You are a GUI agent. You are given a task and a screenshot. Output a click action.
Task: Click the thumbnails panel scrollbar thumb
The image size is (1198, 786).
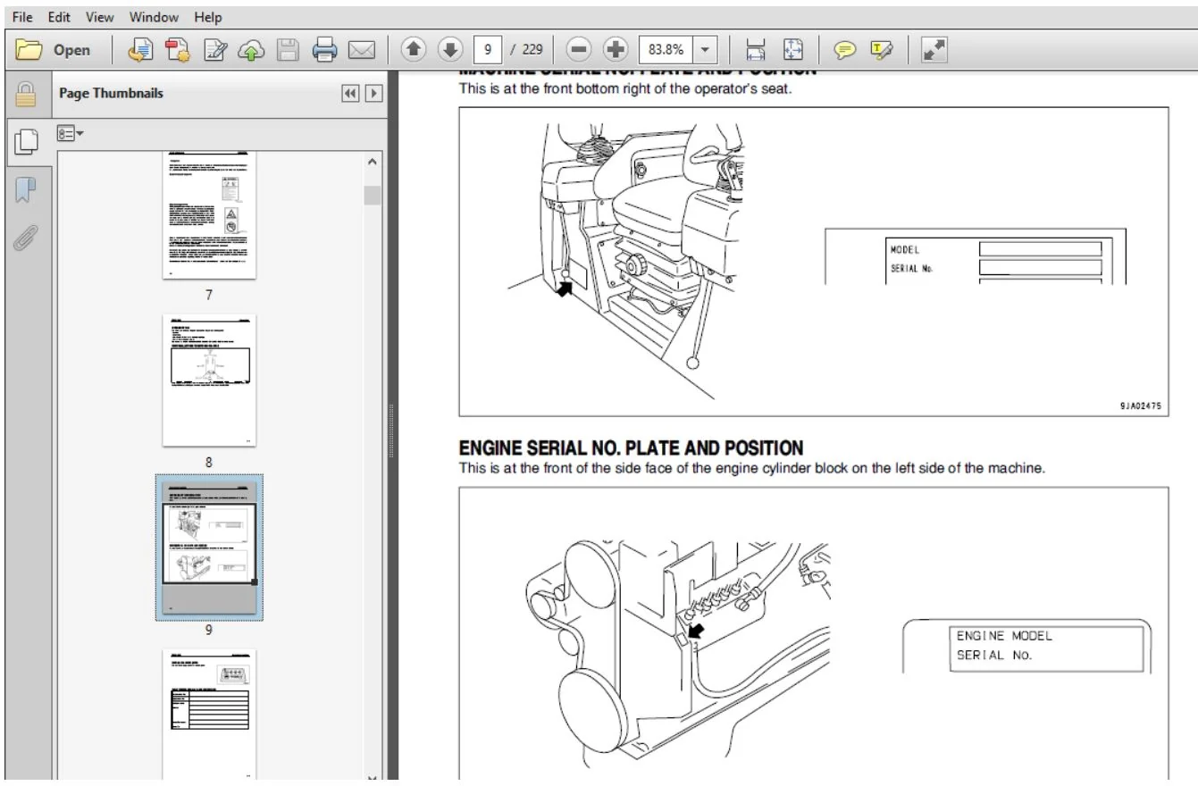pos(373,196)
